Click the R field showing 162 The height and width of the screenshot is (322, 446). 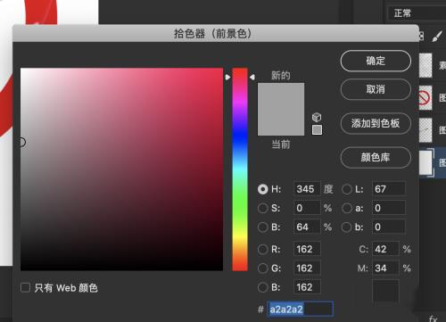tap(307, 249)
